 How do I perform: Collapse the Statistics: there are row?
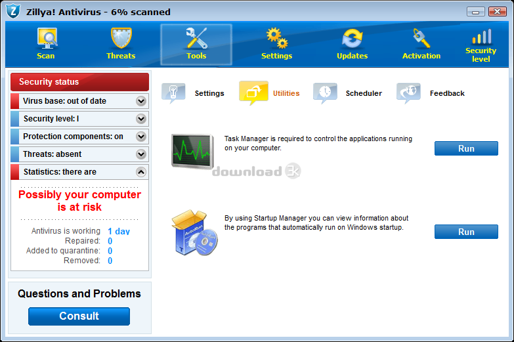[x=141, y=172]
